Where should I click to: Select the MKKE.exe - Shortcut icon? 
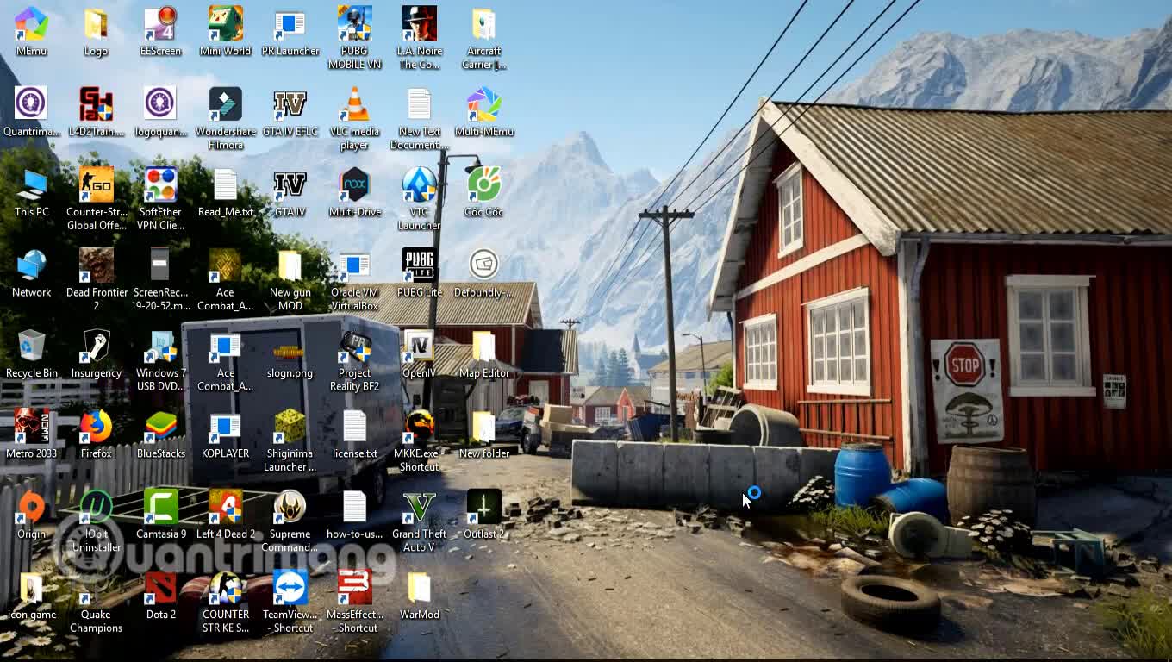click(420, 440)
